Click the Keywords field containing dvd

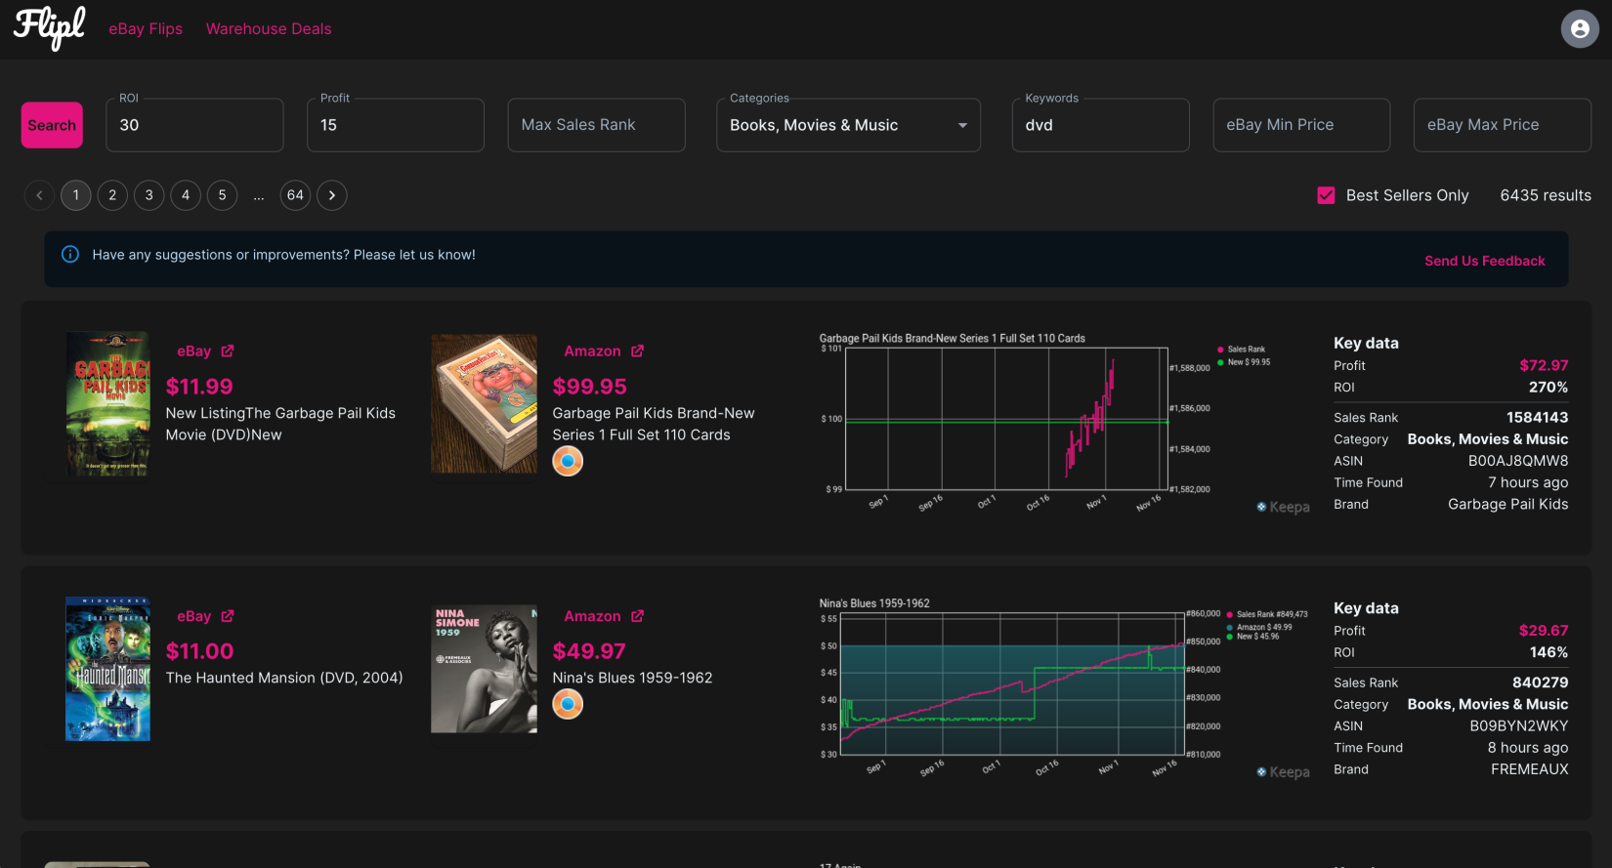1100,125
